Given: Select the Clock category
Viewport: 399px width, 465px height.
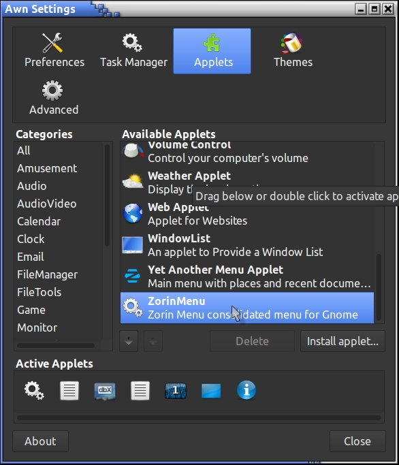Looking at the screenshot, I should 31,239.
